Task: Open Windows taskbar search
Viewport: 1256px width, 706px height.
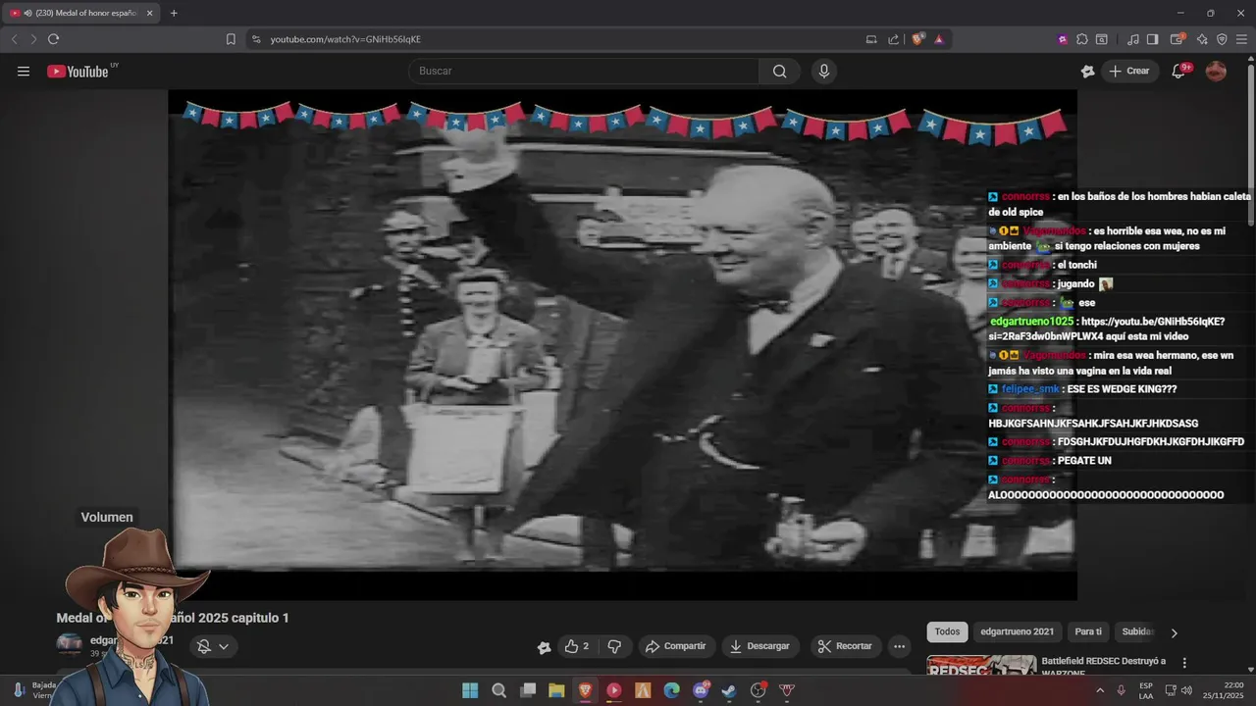Action: pos(498,690)
